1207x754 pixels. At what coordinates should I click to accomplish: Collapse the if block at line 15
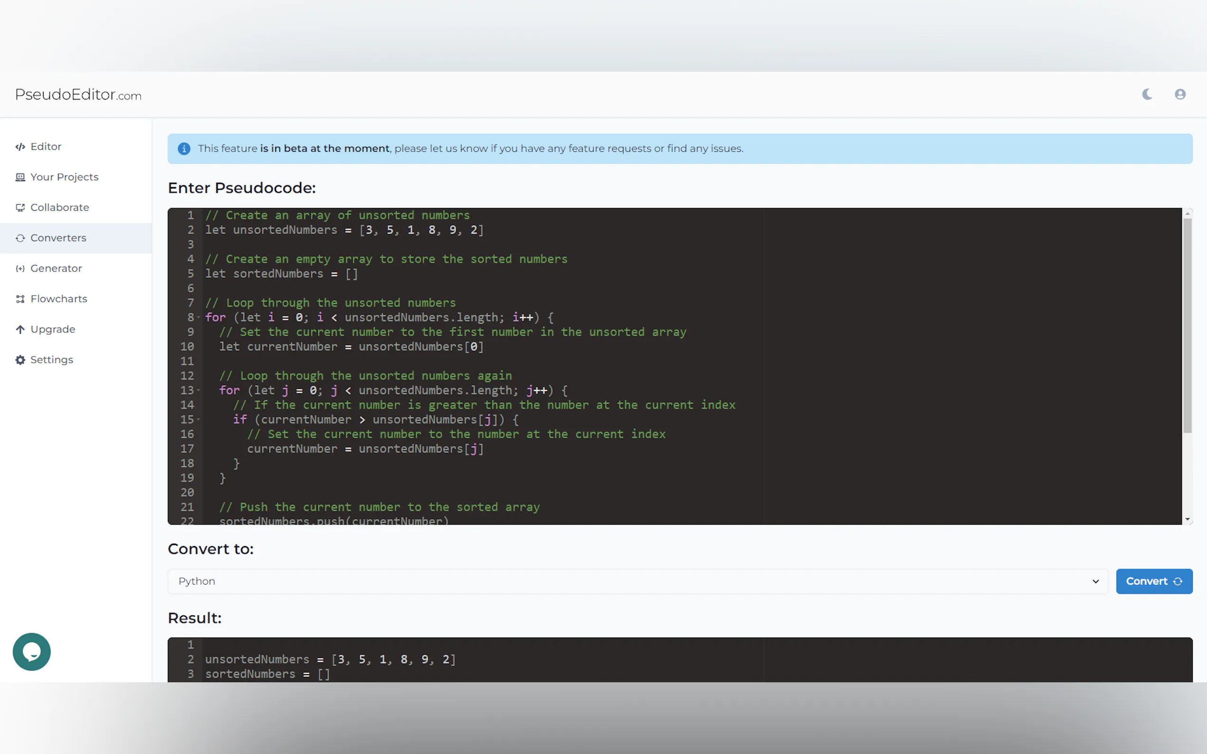coord(198,419)
